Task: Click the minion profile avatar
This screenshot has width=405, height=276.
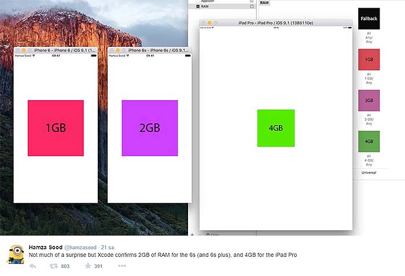Action: [x=14, y=254]
